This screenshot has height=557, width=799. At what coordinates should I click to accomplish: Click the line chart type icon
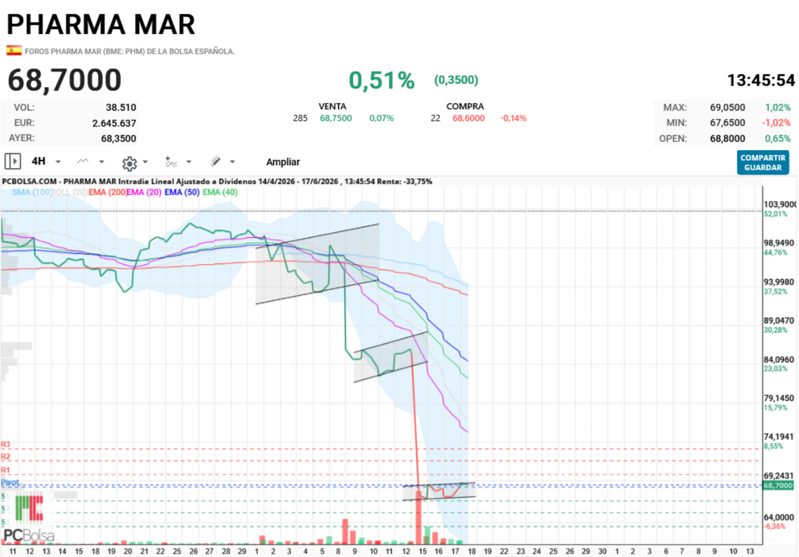(82, 162)
